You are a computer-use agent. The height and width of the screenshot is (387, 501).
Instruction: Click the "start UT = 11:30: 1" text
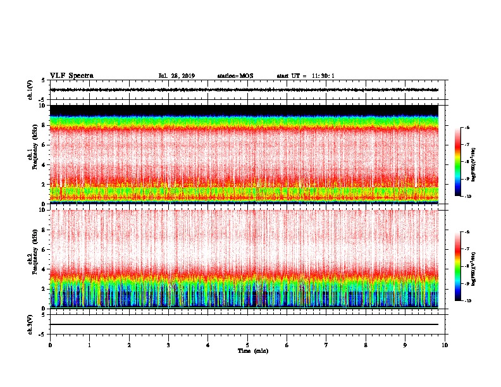tap(306, 76)
